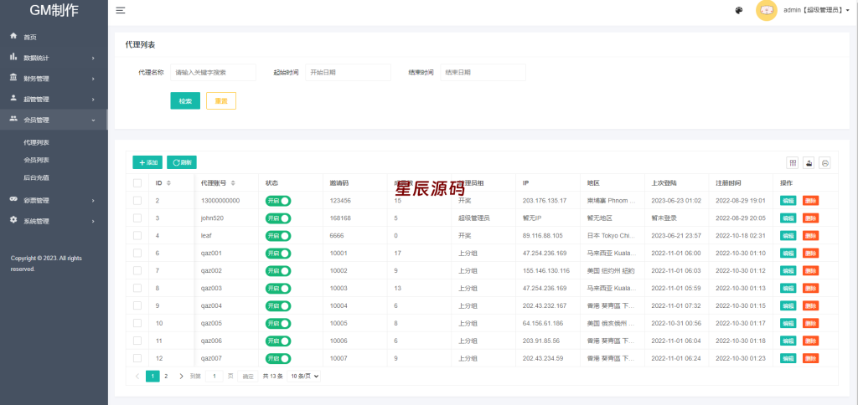Click the 首页 home icon in sidebar

(x=13, y=35)
